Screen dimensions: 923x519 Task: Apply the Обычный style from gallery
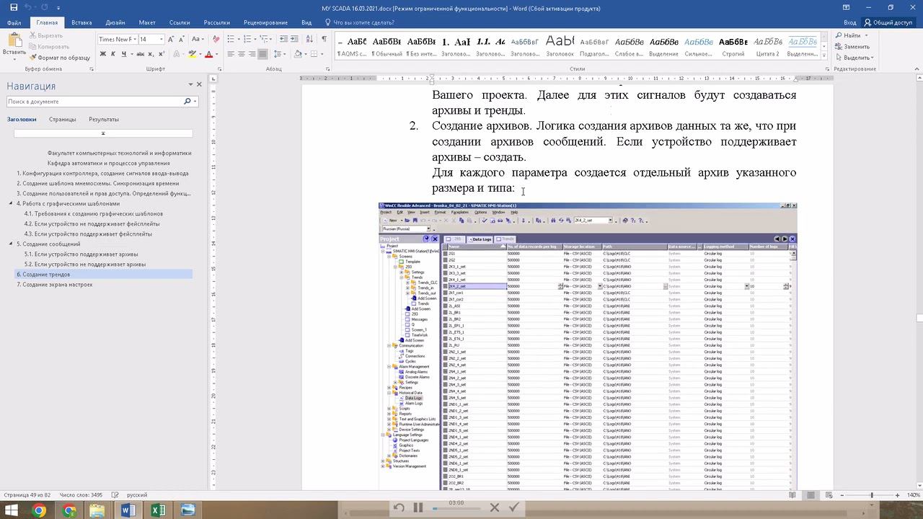(x=387, y=45)
